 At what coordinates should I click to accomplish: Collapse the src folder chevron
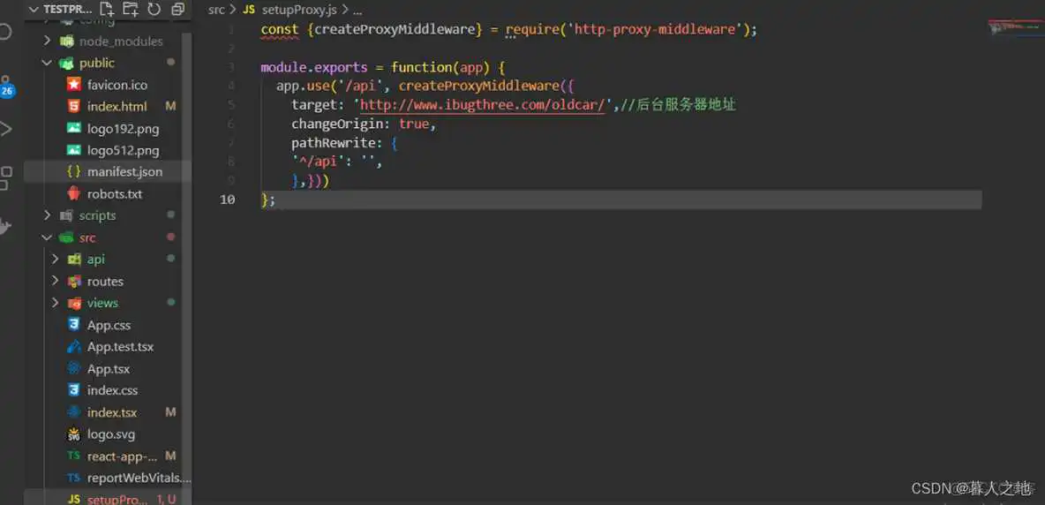(x=47, y=237)
